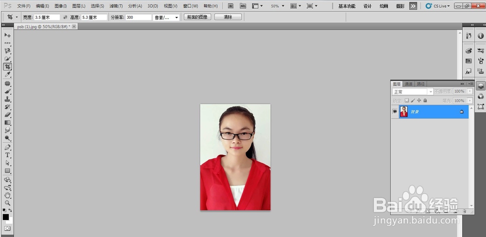Expand more workspaces with » button
Viewport: 486px width, 237px height.
[x=413, y=6]
